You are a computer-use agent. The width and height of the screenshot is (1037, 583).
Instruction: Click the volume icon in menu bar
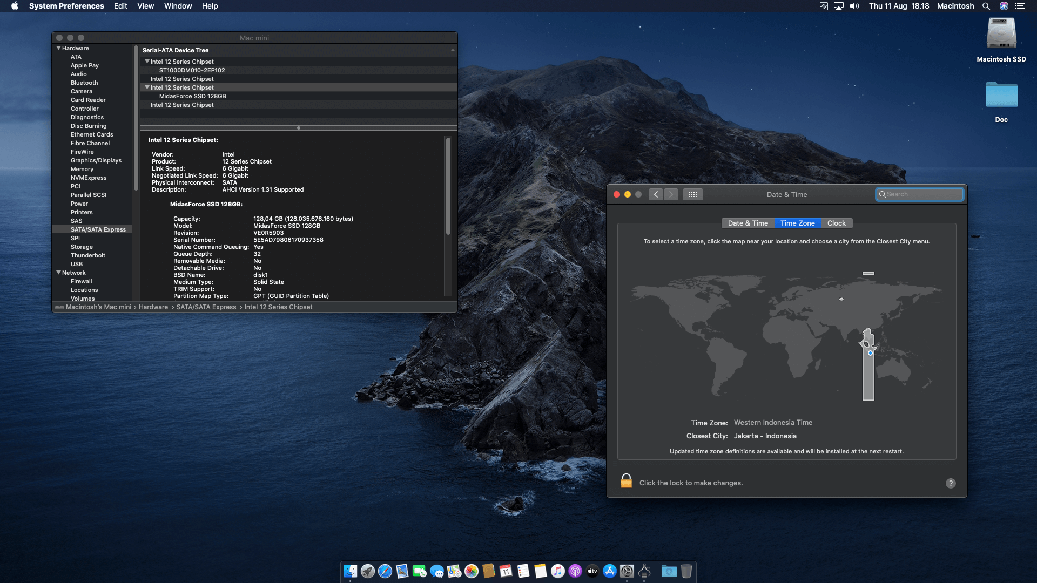click(854, 6)
